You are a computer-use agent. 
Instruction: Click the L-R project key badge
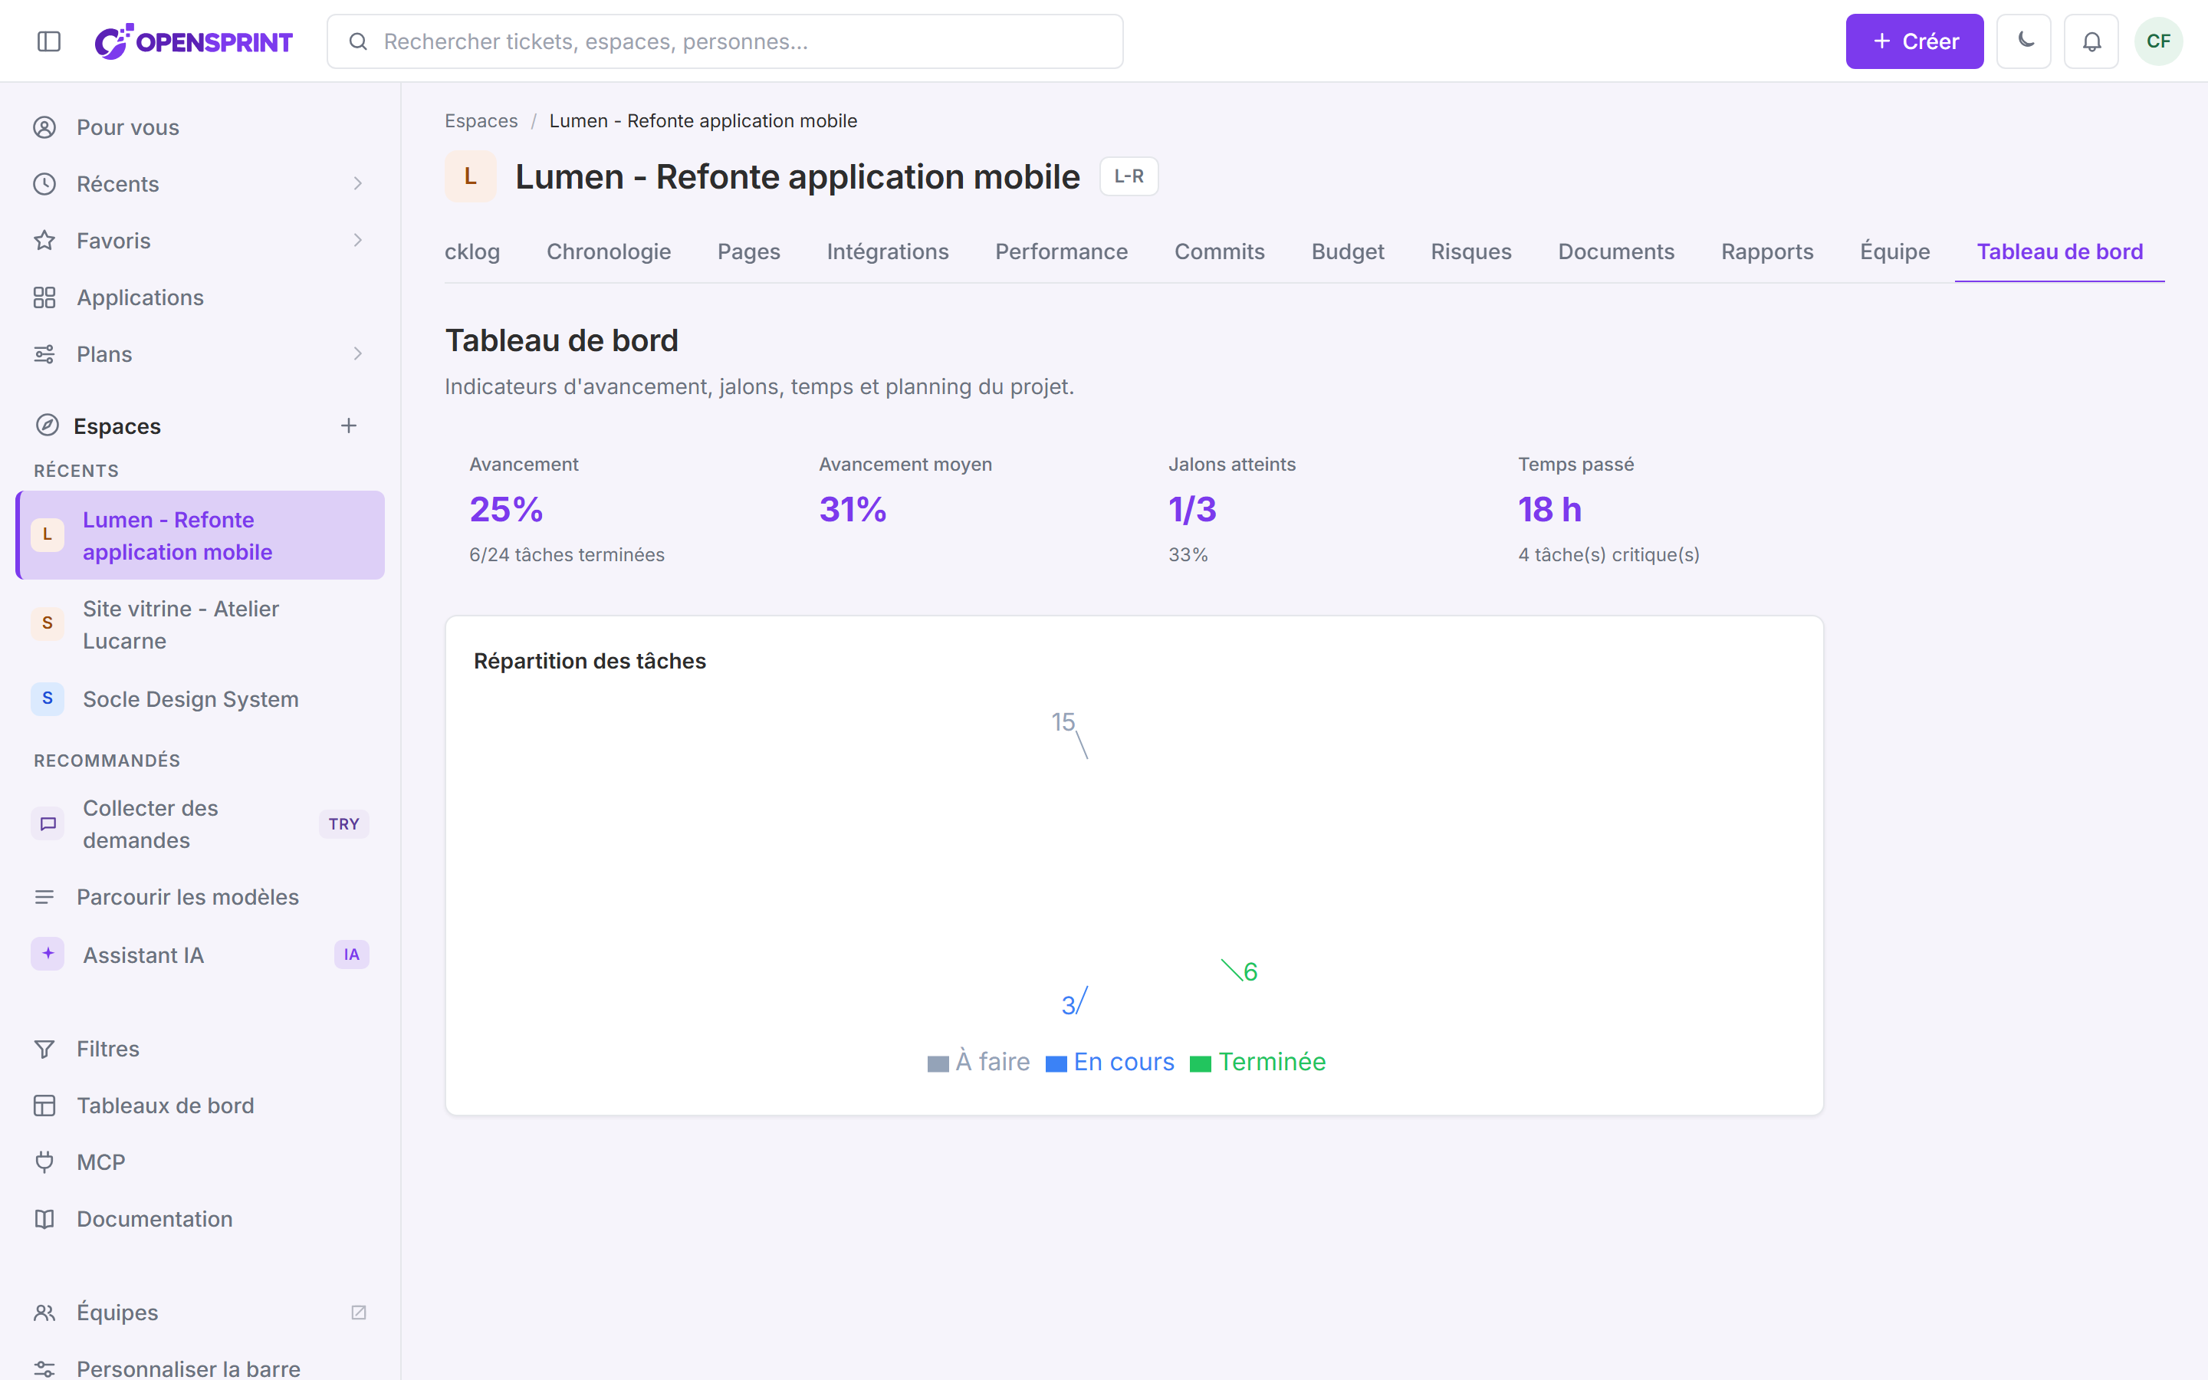pyautogui.click(x=1129, y=176)
